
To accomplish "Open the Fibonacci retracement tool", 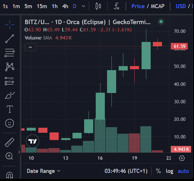I will 10,53.
